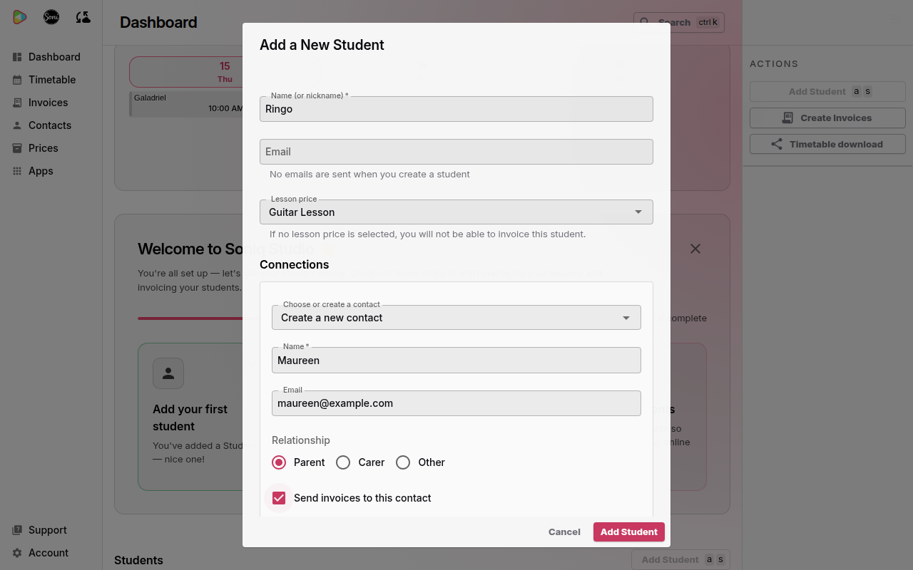The height and width of the screenshot is (570, 913).
Task: Click the Prices archive box icon
Action: [x=17, y=148]
